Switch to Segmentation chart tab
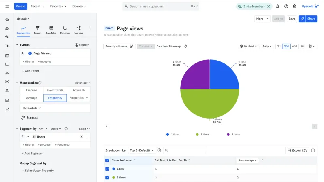The width and height of the screenshot is (324, 182). tap(23, 30)
